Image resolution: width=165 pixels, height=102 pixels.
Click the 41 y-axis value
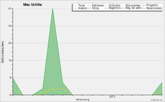(x=10, y=9)
